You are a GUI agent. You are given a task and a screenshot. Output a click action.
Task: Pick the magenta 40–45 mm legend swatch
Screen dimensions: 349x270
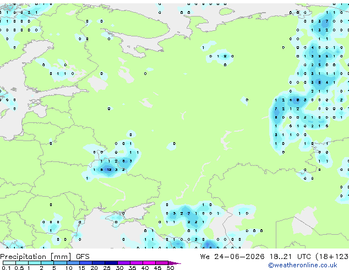coord(149,263)
